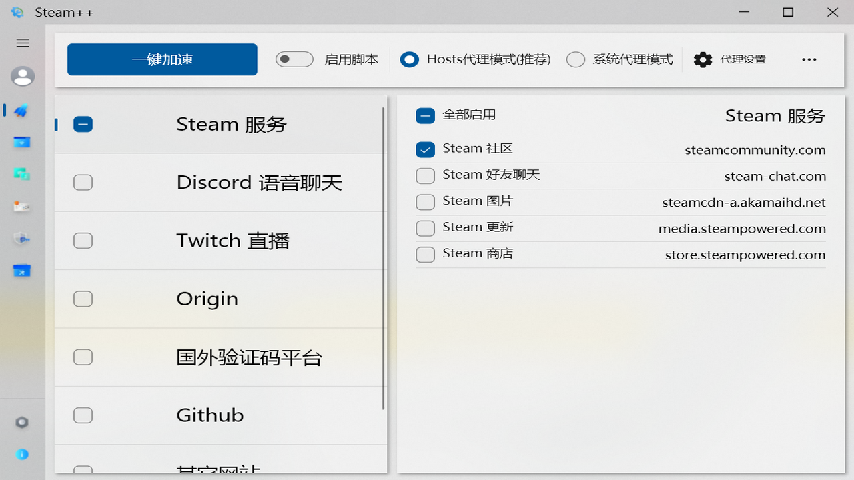The width and height of the screenshot is (854, 480).
Task: Open the hamburger navigation menu at top left
Action: (22, 43)
